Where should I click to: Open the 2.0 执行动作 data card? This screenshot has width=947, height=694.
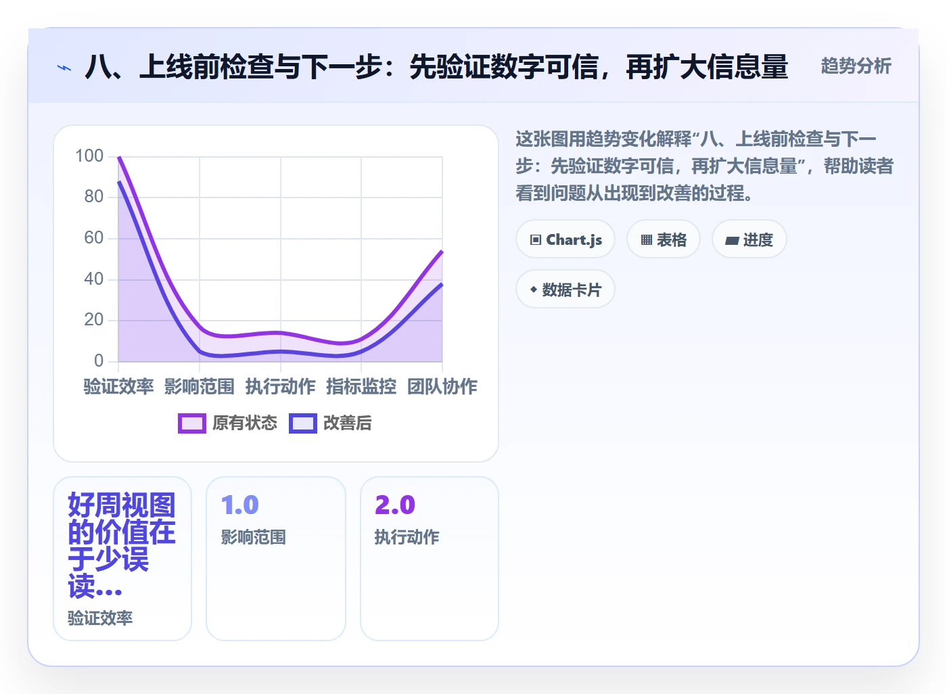(430, 559)
